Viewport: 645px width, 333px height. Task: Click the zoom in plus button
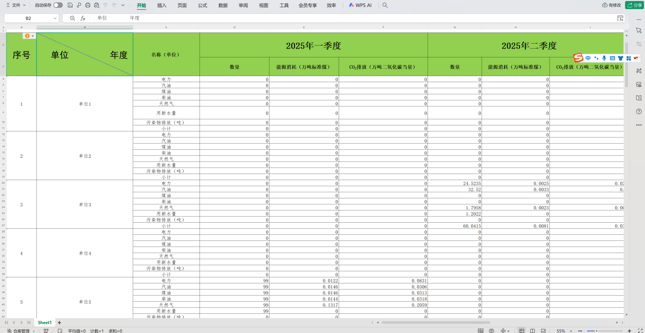click(629, 331)
